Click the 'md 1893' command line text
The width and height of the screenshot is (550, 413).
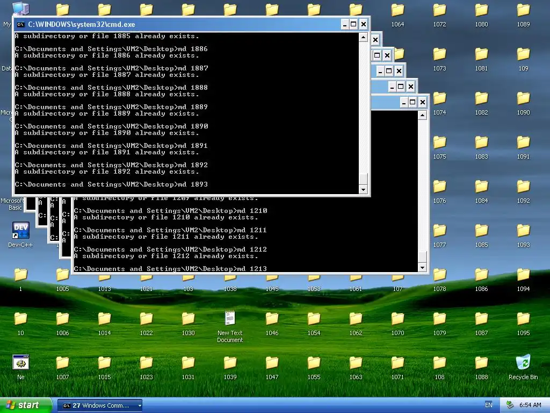tap(193, 184)
